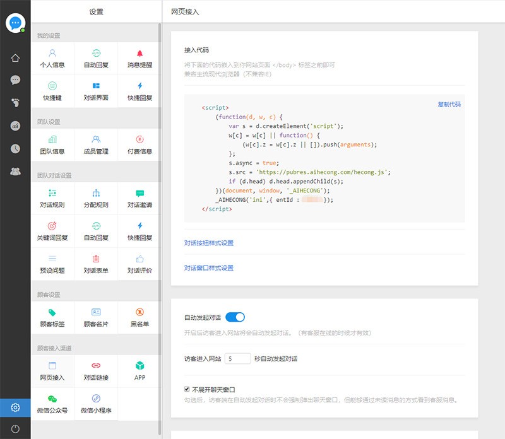Open 微信公众号 channel settings
Viewport: 505px width, 439px height.
pyautogui.click(x=52, y=404)
